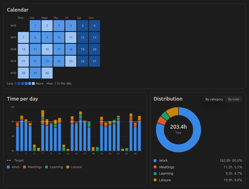The height and width of the screenshot is (189, 249).
Task: Click calendar day 9 cell
Action: (47, 37)
